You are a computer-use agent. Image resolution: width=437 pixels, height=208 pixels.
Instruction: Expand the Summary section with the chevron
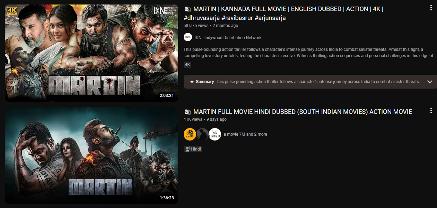430,82
